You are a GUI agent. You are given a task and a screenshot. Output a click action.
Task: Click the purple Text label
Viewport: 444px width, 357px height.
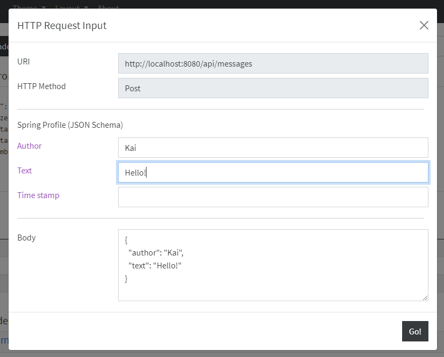click(25, 171)
